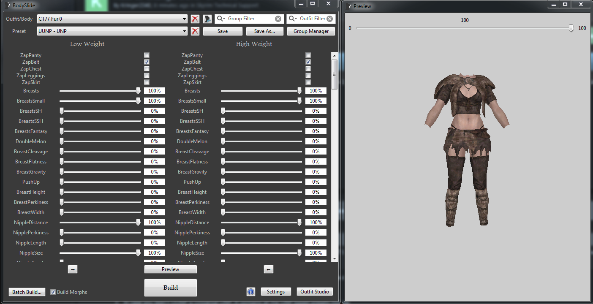Image resolution: width=593 pixels, height=304 pixels.
Task: Click the Save As... button
Action: click(x=264, y=31)
